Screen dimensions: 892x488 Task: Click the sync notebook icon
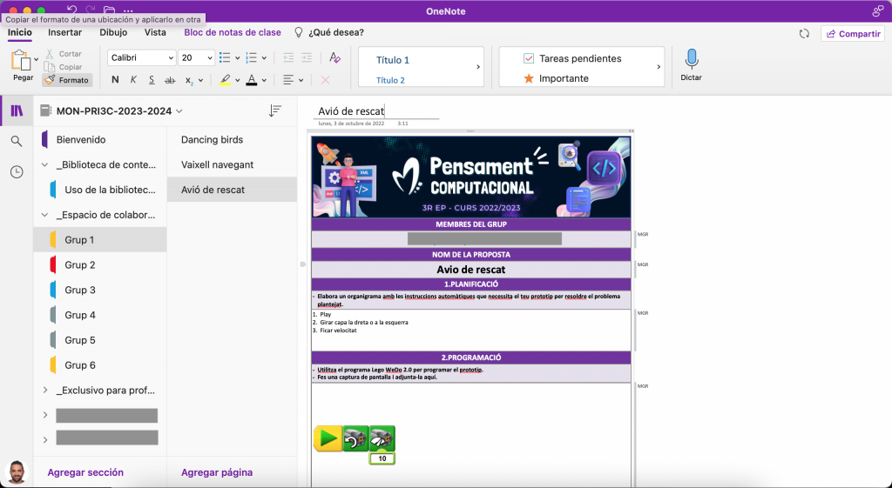click(804, 33)
